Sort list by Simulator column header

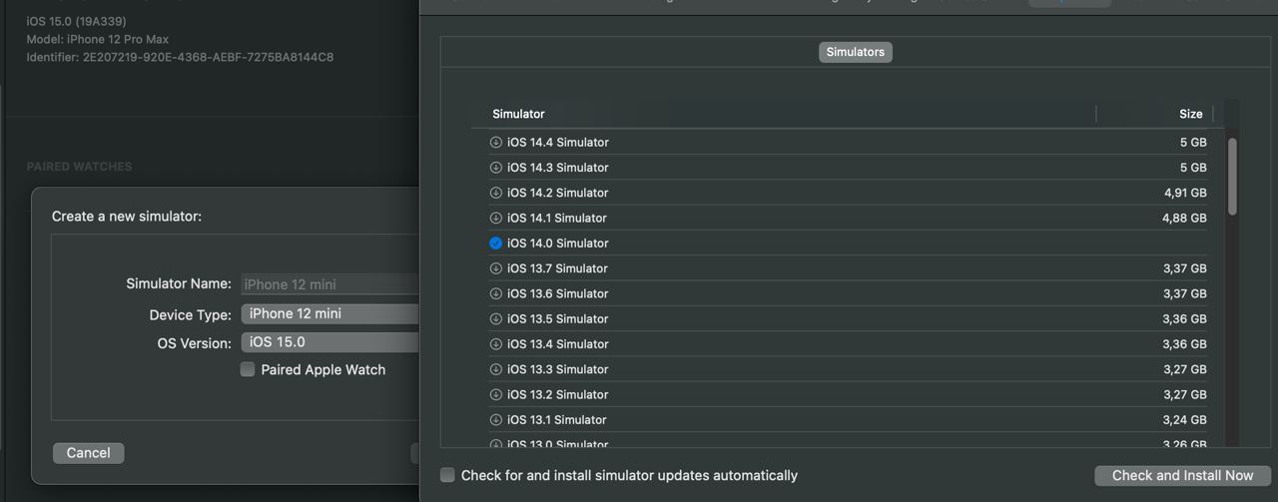(518, 114)
